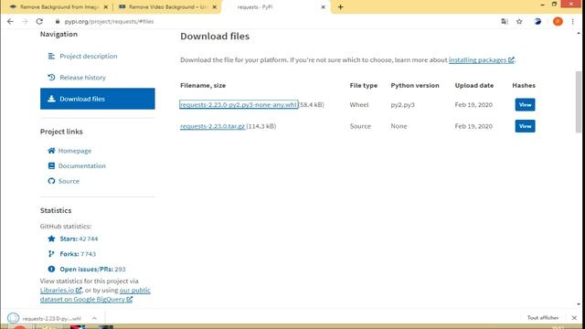This screenshot has height=329, width=585.
Task: Download requests-2.23.0.tar.gz source file
Action: tap(212, 126)
